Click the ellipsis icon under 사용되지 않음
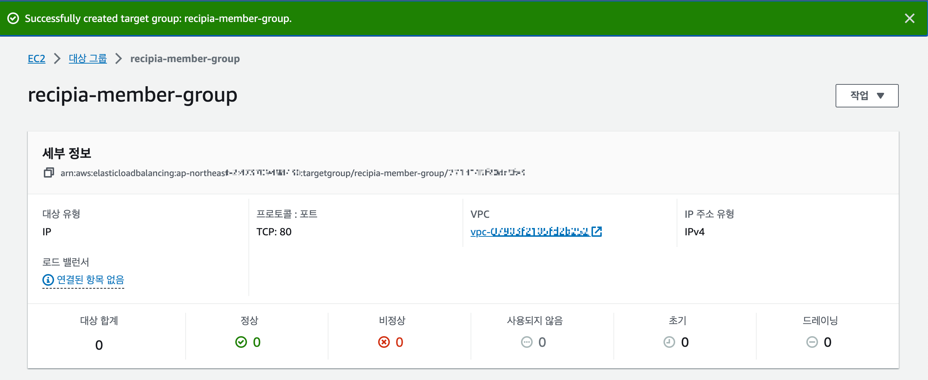928x380 pixels. pos(526,342)
